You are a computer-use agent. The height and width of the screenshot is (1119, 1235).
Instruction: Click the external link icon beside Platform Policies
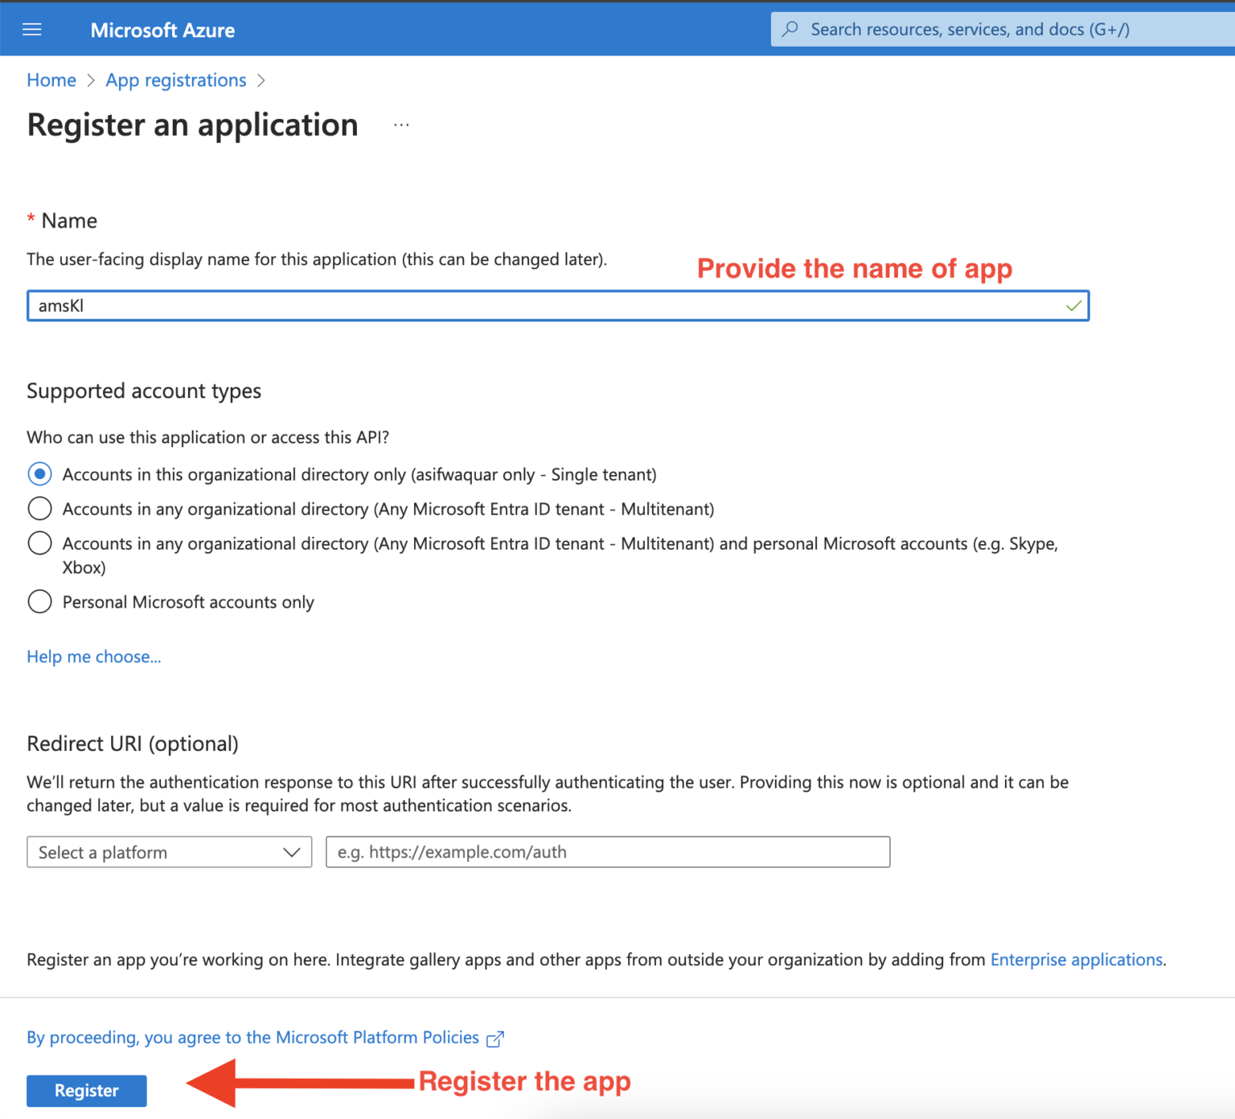pos(494,1038)
